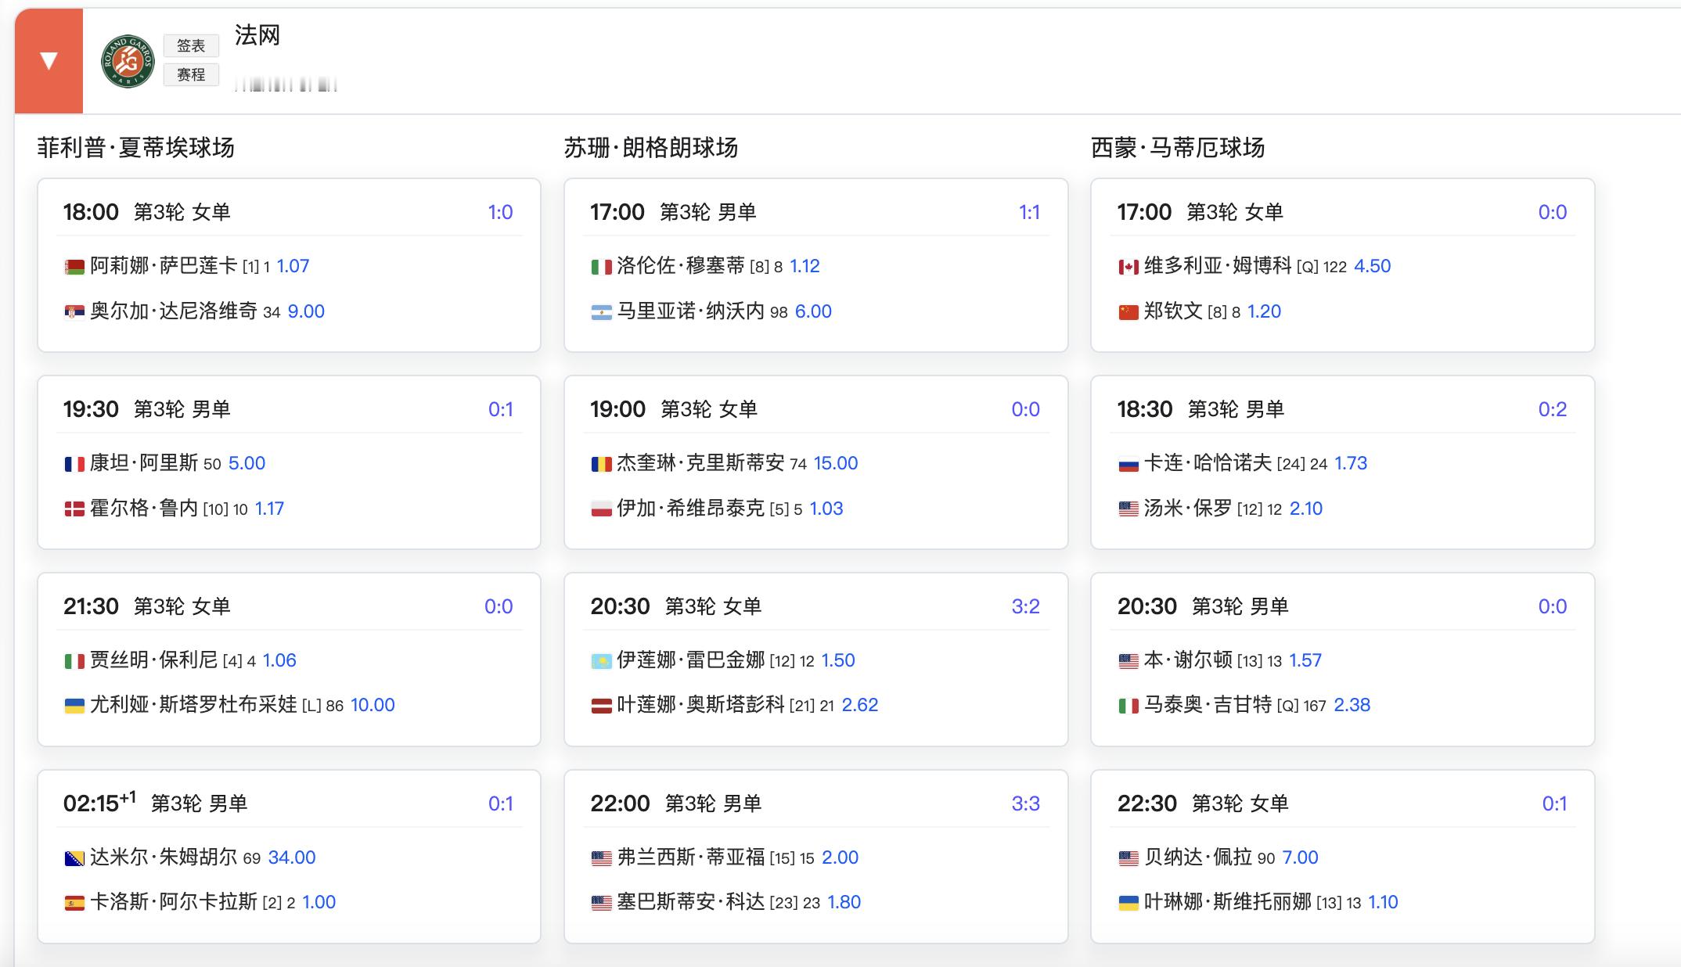Viewport: 1681px width, 967px height.
Task: Open player 叶琳娜·斯维托丽娜
Action: point(1228,902)
